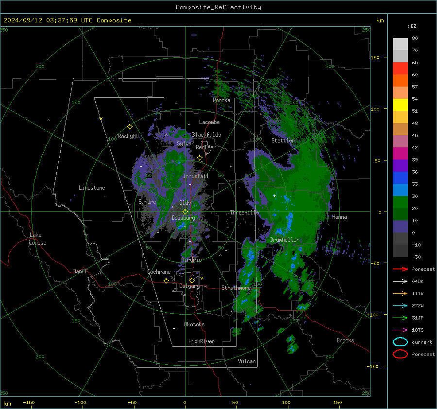
Task: Click the Composite_Reflectivity title text
Action: click(x=218, y=7)
